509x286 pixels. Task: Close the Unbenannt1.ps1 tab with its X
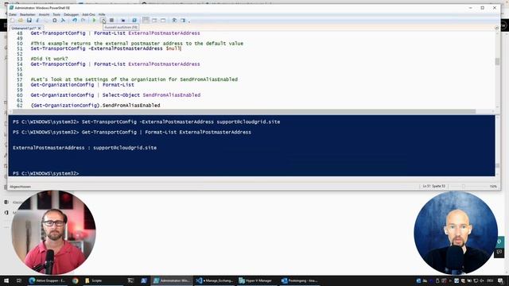(x=39, y=29)
